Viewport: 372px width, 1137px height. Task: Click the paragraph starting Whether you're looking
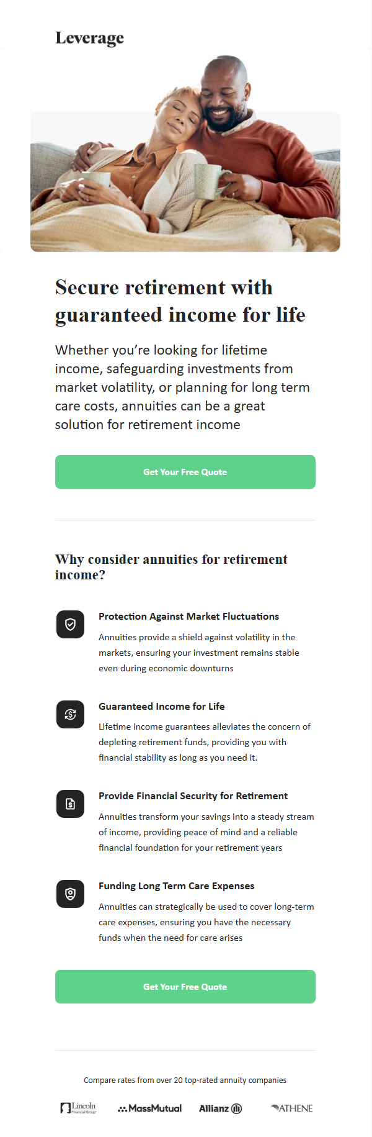[182, 387]
